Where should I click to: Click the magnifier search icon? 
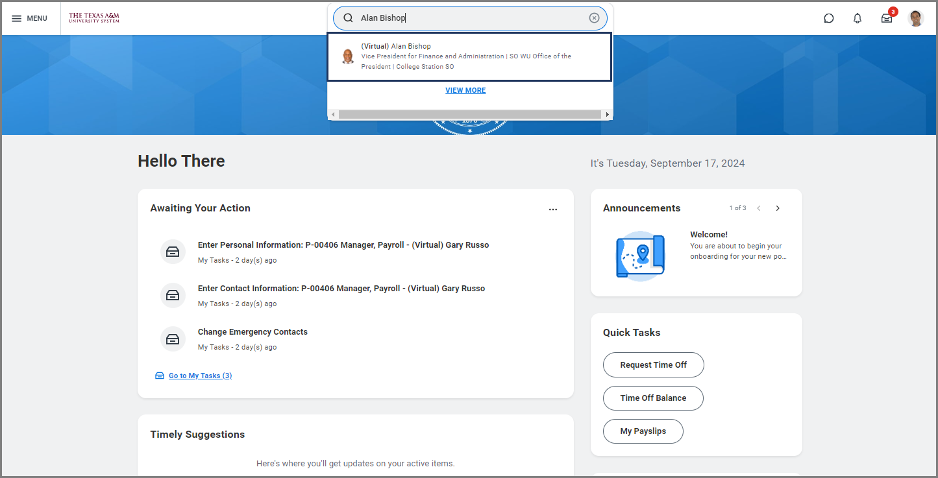tap(348, 18)
